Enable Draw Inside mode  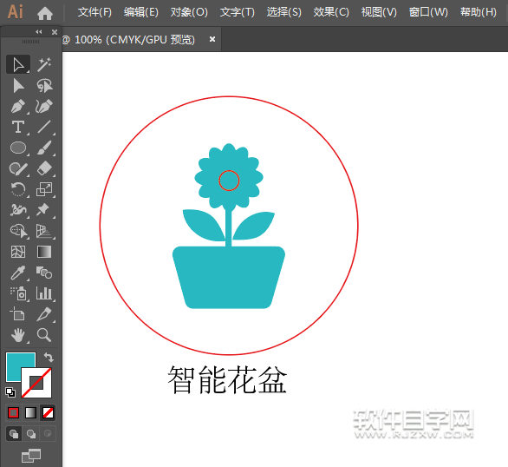[x=48, y=434]
